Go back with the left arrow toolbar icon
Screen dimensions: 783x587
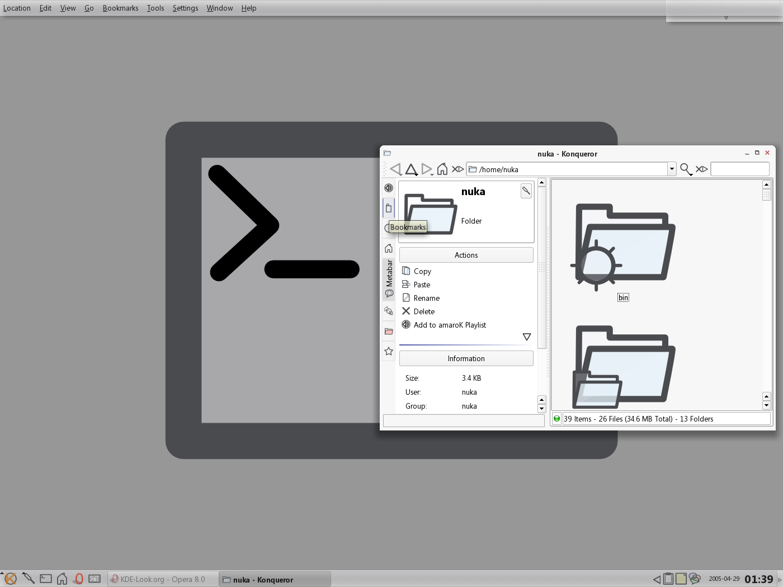(x=395, y=169)
